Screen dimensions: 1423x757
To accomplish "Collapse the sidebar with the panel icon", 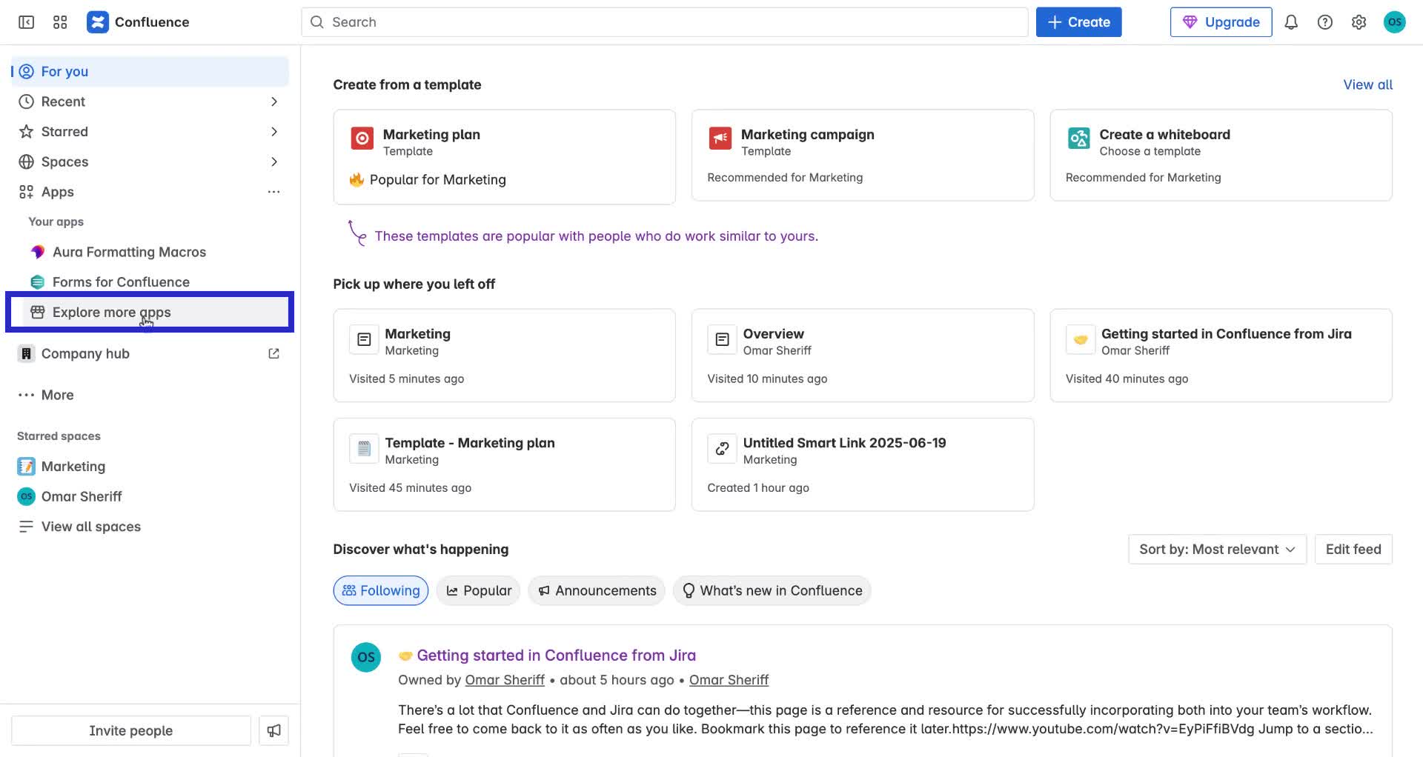I will (25, 22).
